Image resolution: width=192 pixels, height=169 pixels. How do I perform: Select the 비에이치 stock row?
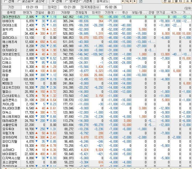[96, 21]
